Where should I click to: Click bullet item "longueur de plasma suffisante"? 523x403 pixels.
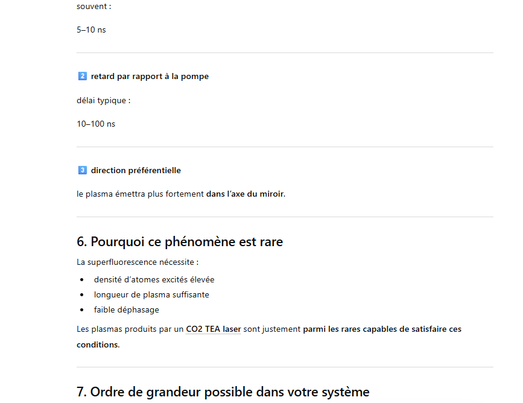click(x=151, y=295)
